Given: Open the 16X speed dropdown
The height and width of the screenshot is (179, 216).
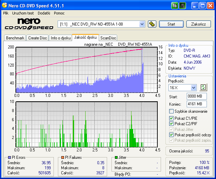Looking at the screenshot, I should [x=193, y=87].
